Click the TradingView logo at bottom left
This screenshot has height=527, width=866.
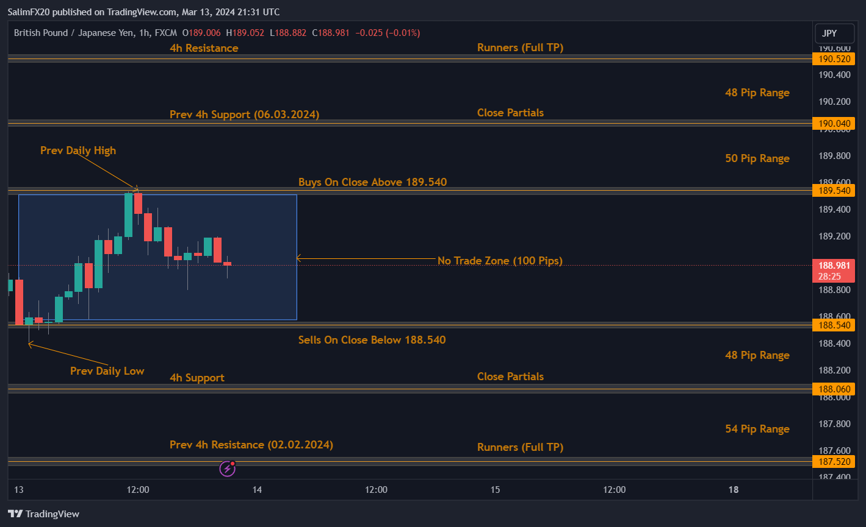click(43, 514)
